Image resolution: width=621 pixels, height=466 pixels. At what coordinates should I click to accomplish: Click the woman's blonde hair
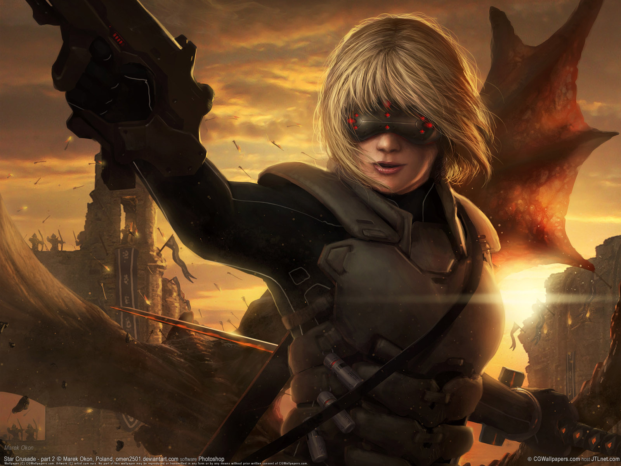400,66
